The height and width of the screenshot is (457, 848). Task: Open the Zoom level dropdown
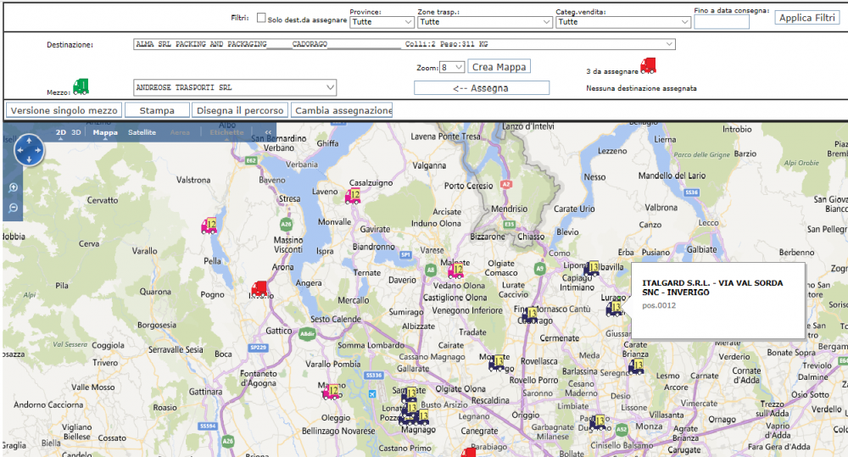452,68
